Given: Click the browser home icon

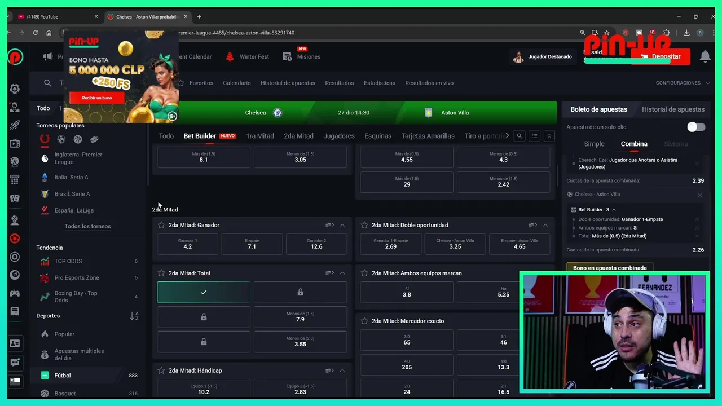Looking at the screenshot, I should tap(49, 33).
